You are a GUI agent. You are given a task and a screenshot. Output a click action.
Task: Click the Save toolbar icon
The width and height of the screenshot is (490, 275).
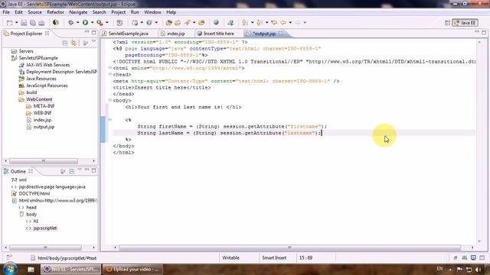click(24, 22)
